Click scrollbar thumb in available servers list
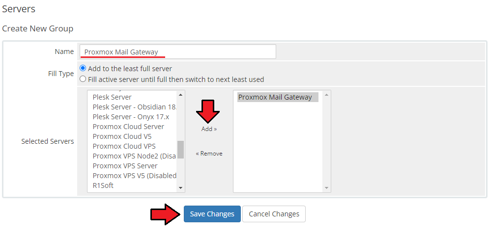Screen dimensions: 489x237 (180, 150)
